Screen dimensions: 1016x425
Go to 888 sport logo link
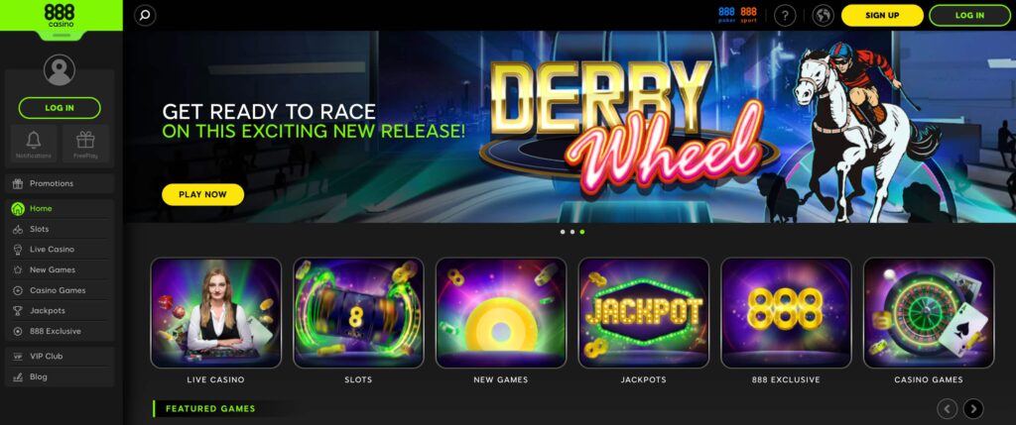748,15
